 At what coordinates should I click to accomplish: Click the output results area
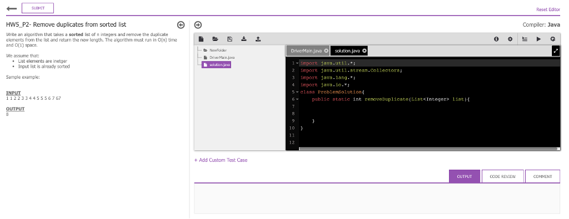[377, 198]
